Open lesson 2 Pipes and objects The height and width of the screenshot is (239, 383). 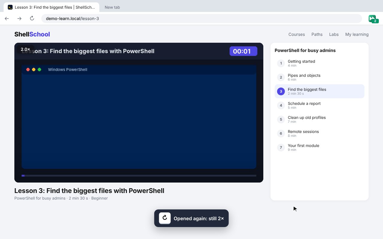coord(320,77)
